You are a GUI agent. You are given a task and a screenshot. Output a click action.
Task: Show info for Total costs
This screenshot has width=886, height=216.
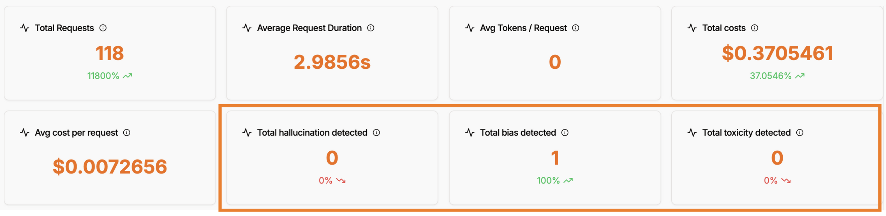click(x=754, y=28)
